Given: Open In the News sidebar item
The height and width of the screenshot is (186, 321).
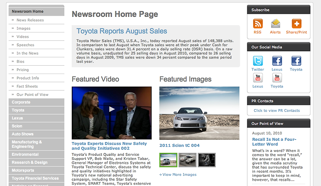Looking at the screenshot, I should tap(37, 53).
